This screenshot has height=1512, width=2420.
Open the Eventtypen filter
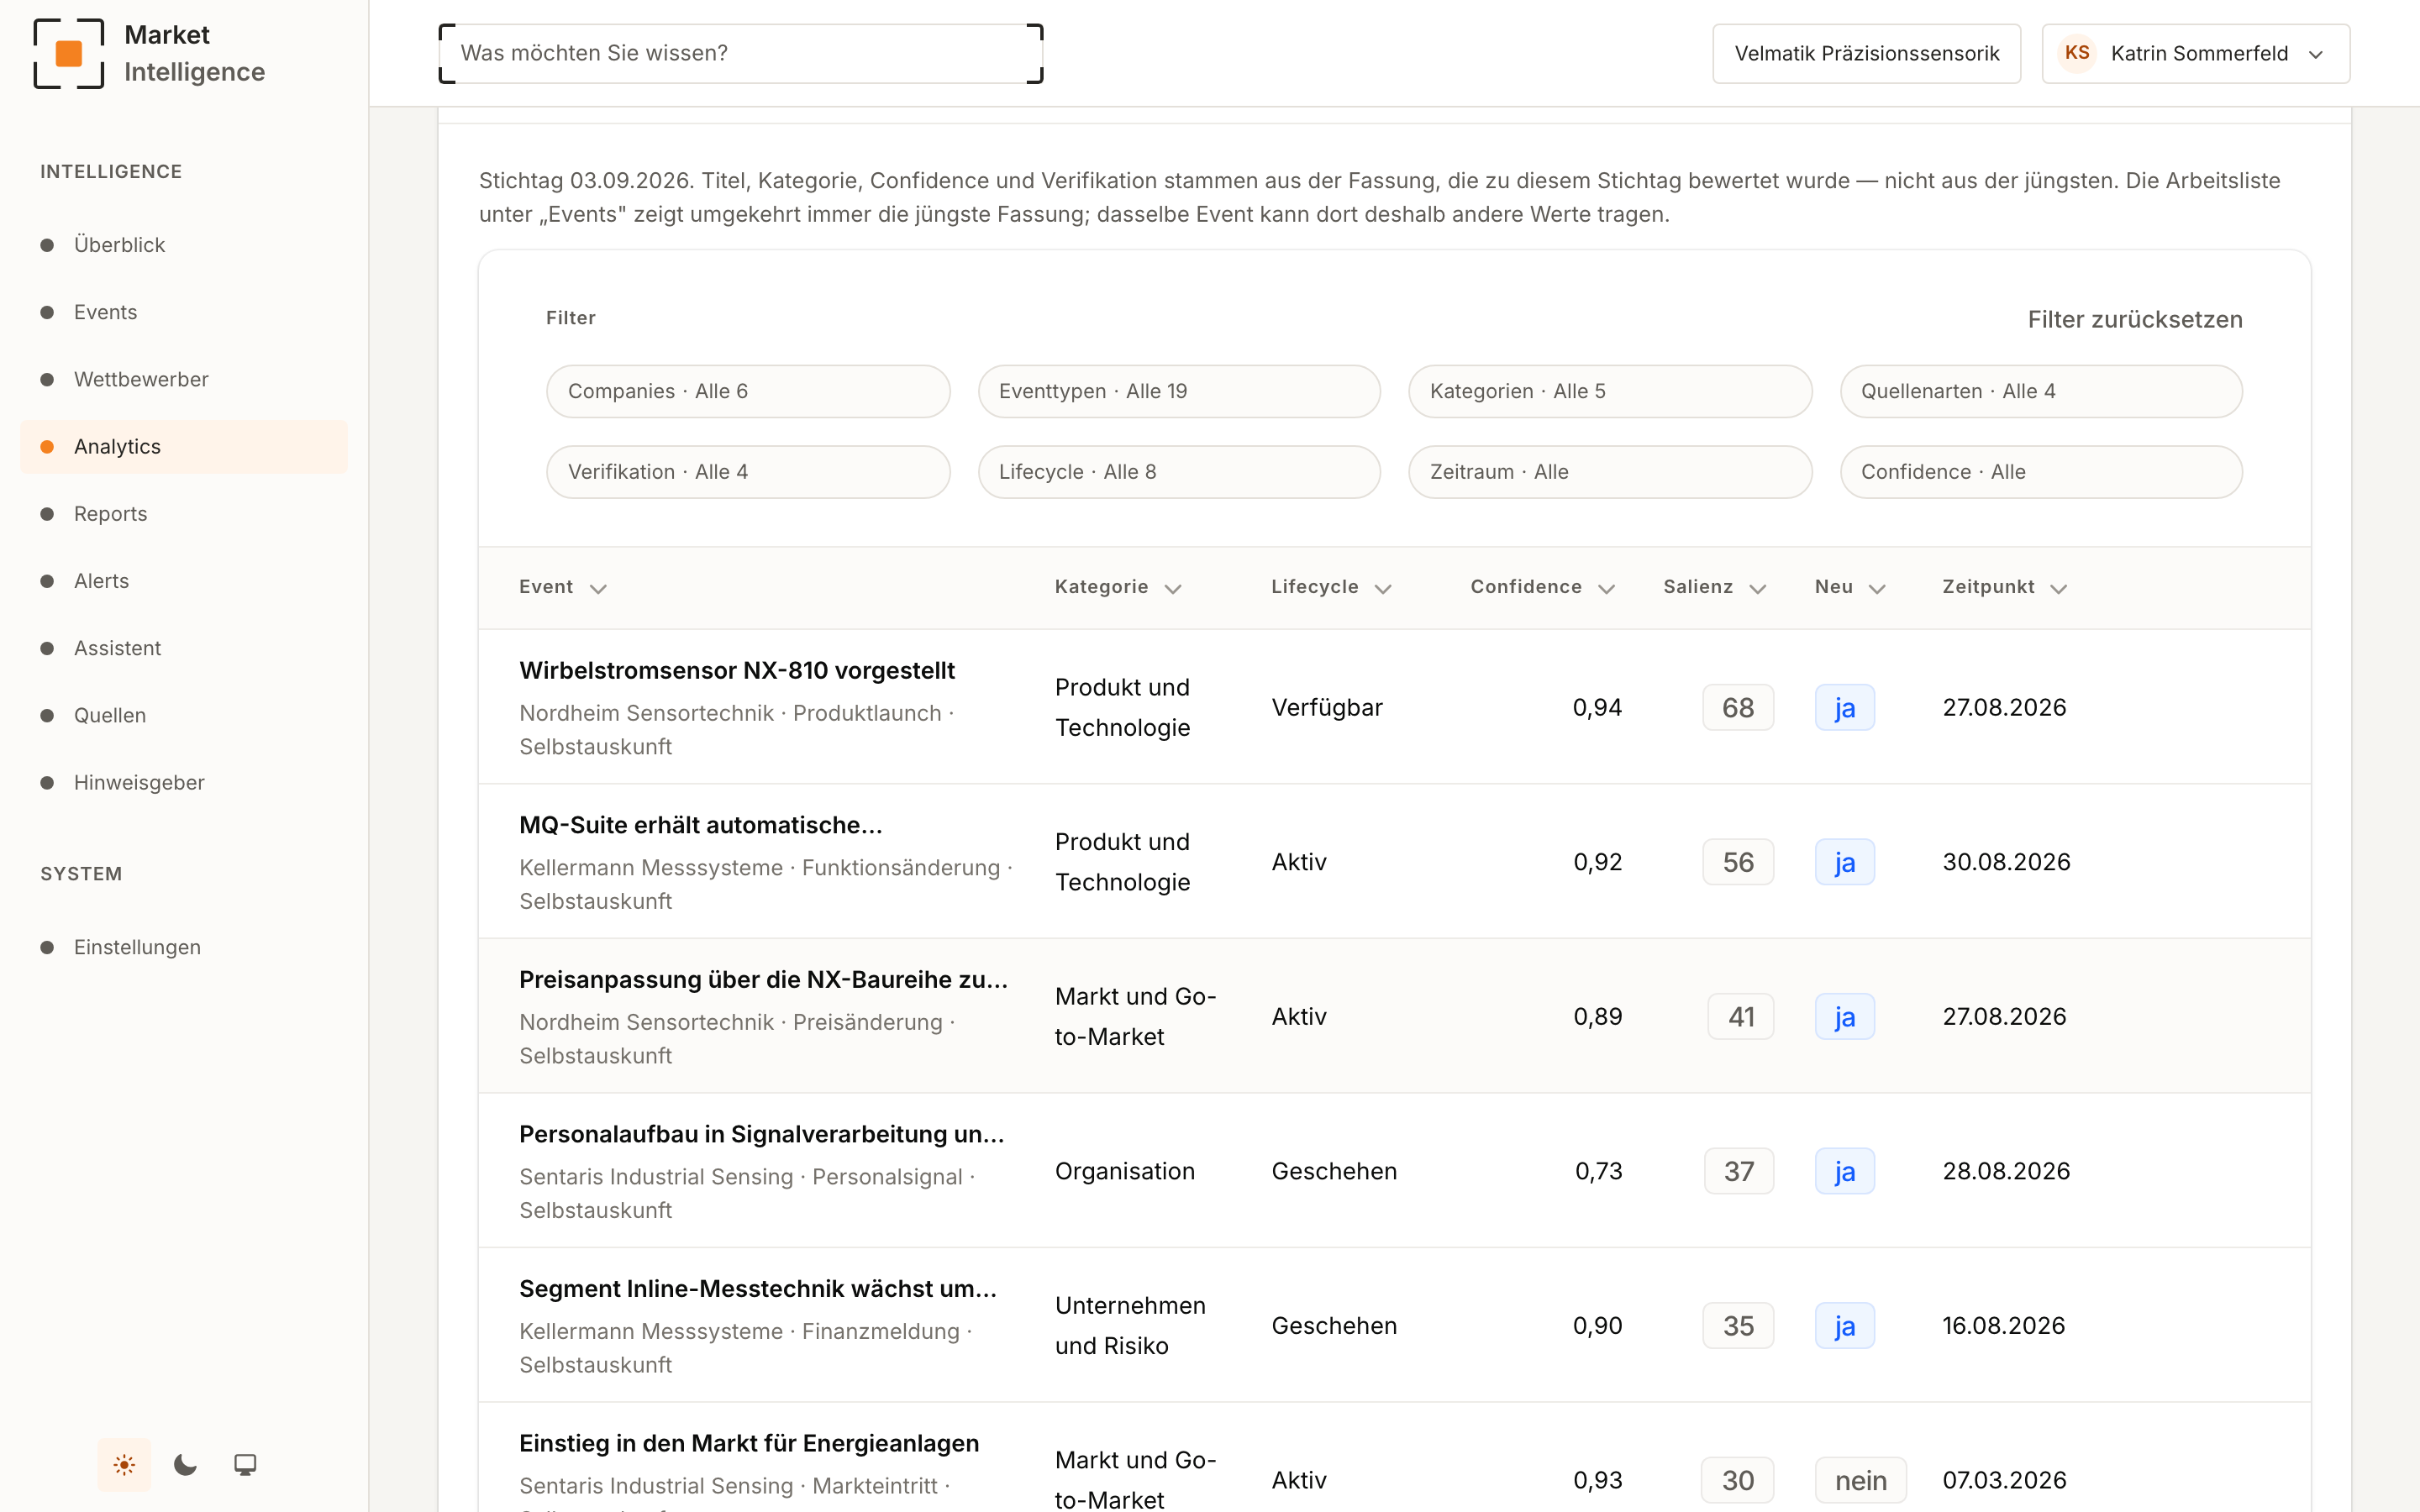[x=1179, y=391]
